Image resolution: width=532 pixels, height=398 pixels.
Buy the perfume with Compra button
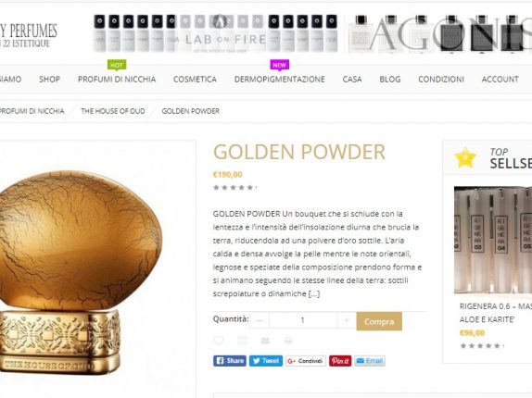coord(379,321)
